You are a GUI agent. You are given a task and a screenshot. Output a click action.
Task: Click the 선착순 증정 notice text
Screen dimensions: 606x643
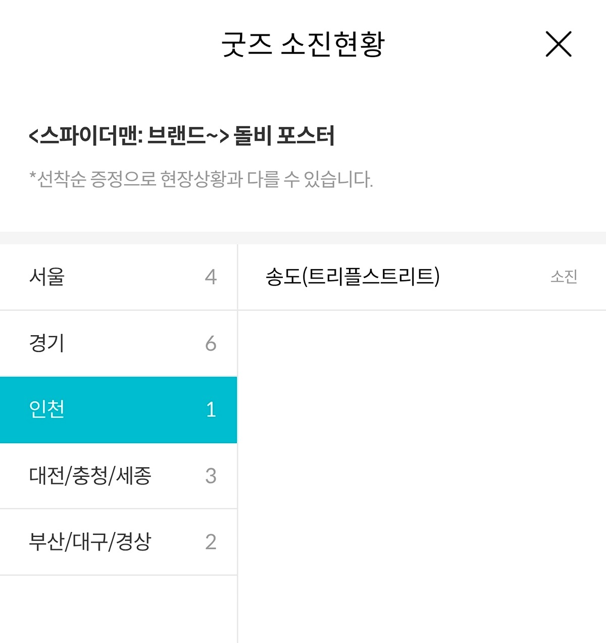click(x=201, y=179)
